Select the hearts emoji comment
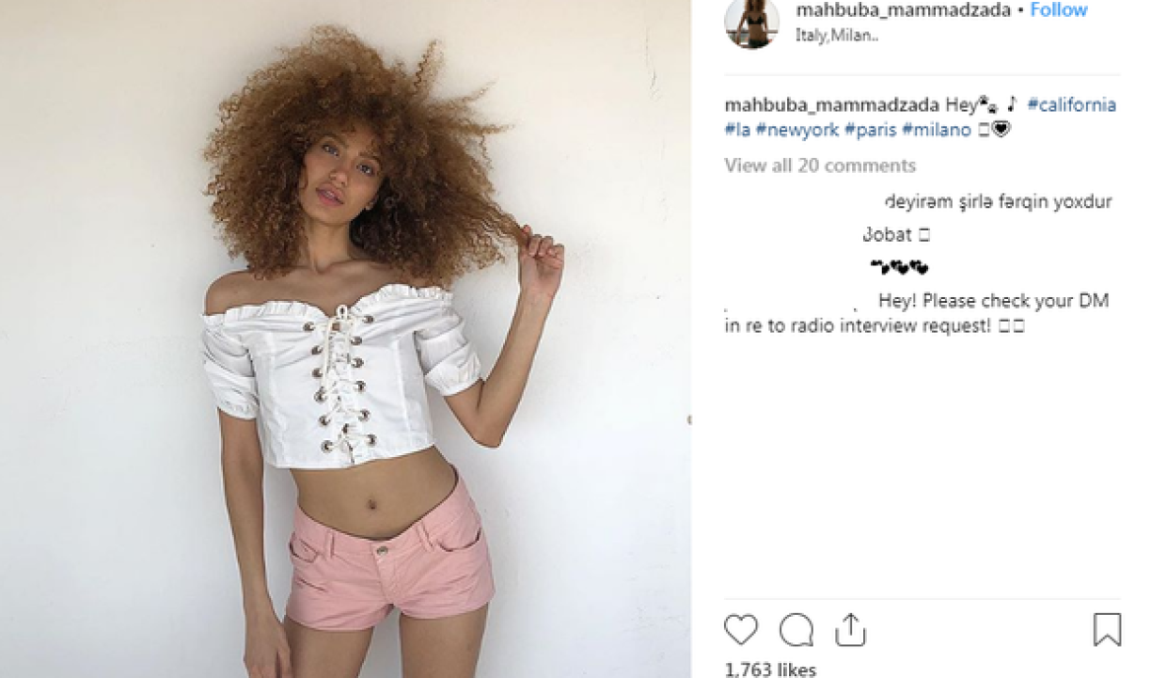This screenshot has width=1151, height=678. (899, 268)
